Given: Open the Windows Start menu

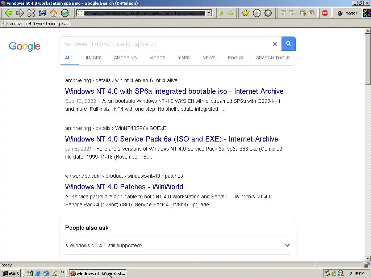Looking at the screenshot, I should coord(11,274).
